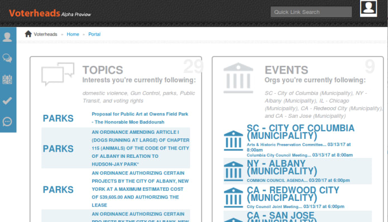Click building icon beside NY - Albany
Image resolution: width=388 pixels, height=222 pixels.
tap(233, 171)
